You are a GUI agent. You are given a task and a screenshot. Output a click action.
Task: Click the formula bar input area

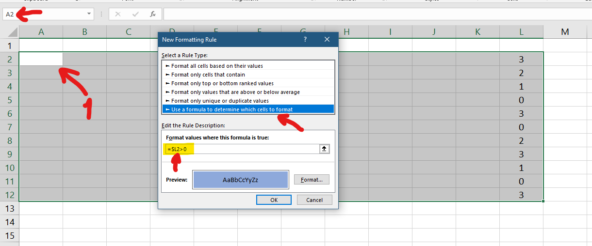pos(378,14)
